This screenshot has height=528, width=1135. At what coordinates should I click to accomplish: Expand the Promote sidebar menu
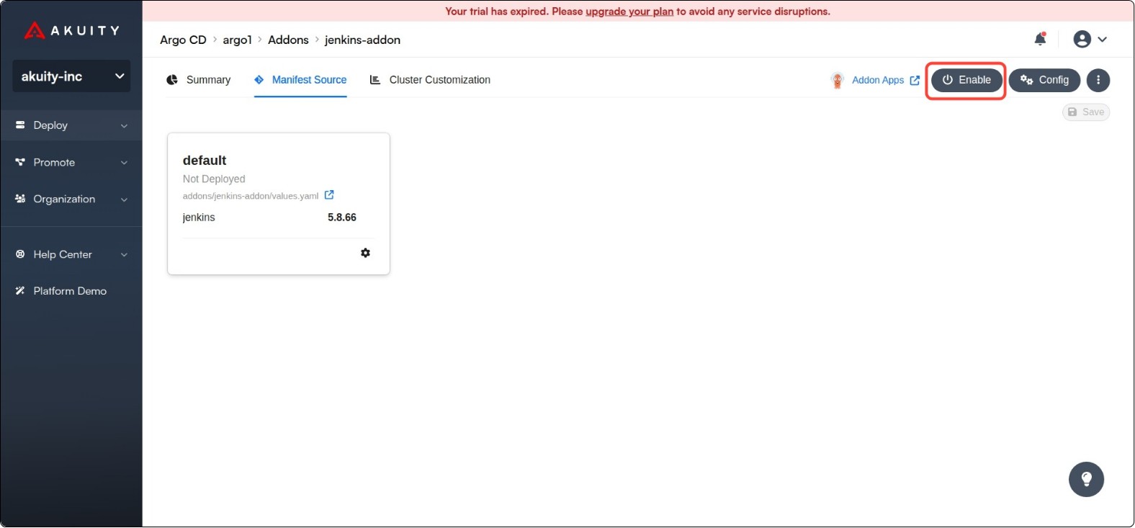(x=71, y=162)
